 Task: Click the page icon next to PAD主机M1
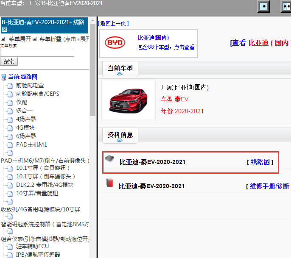[10, 145]
